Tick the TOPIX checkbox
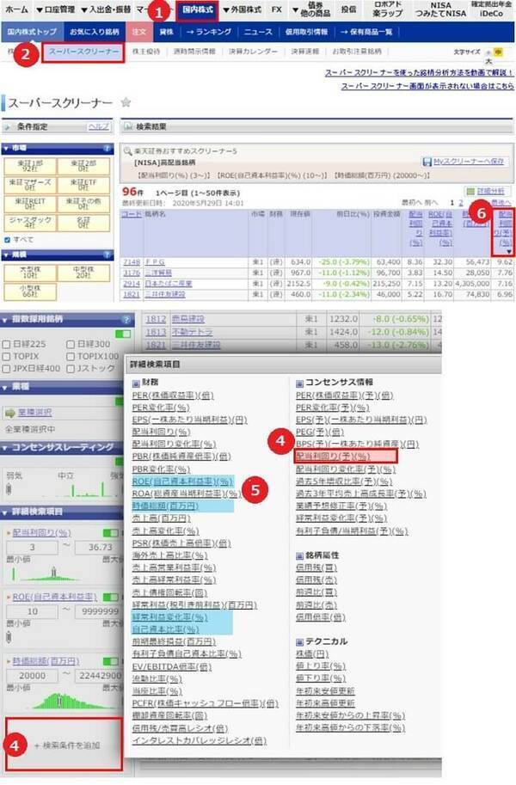This screenshot has height=785, width=516. (x=7, y=357)
